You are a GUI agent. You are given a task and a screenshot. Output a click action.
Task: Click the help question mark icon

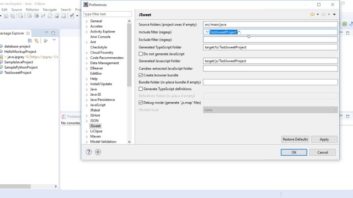click(x=89, y=152)
